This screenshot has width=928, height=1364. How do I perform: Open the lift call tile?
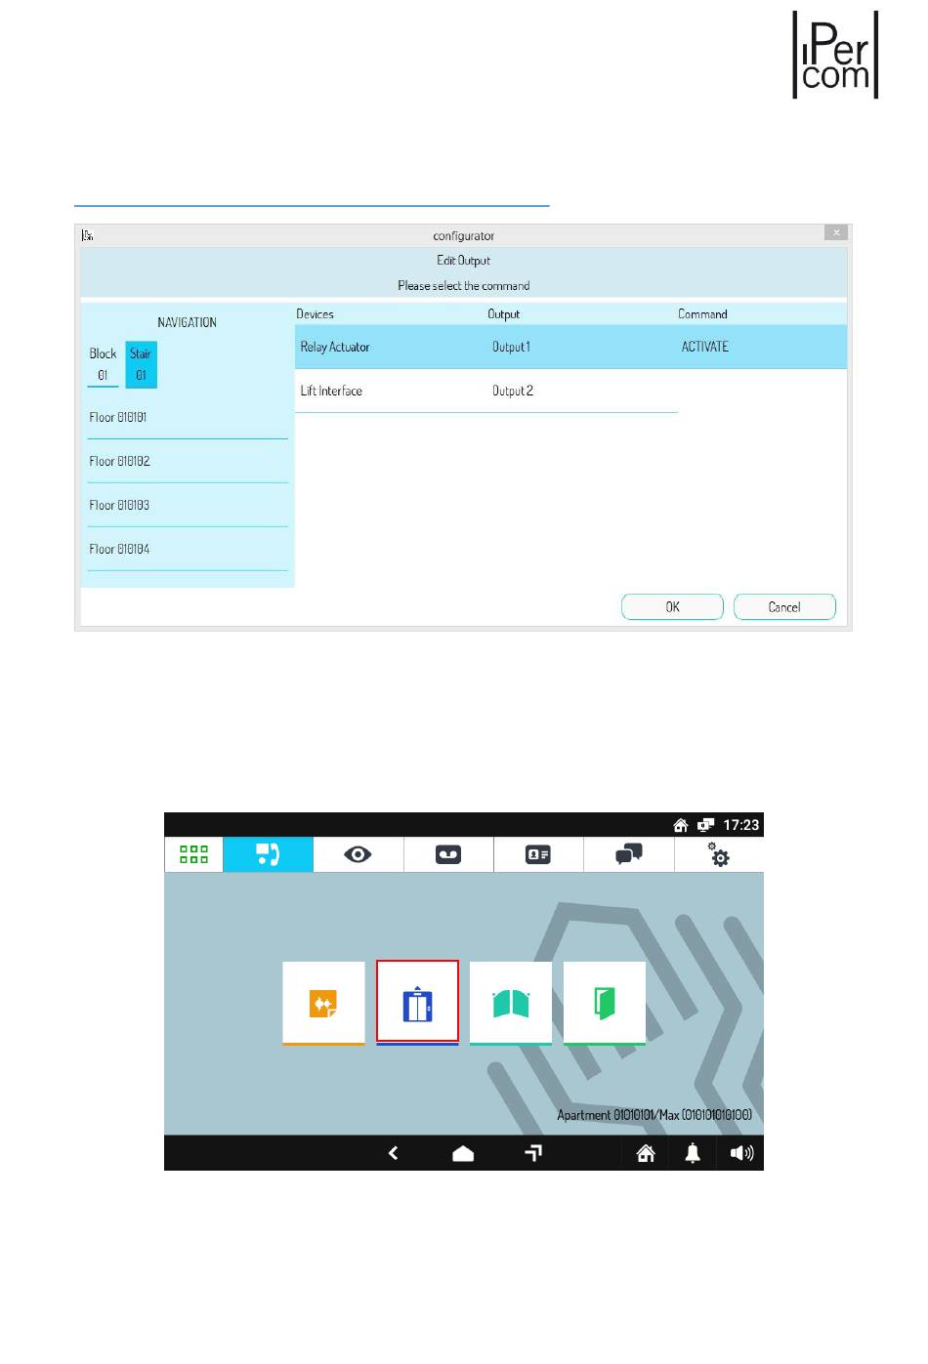(417, 1003)
